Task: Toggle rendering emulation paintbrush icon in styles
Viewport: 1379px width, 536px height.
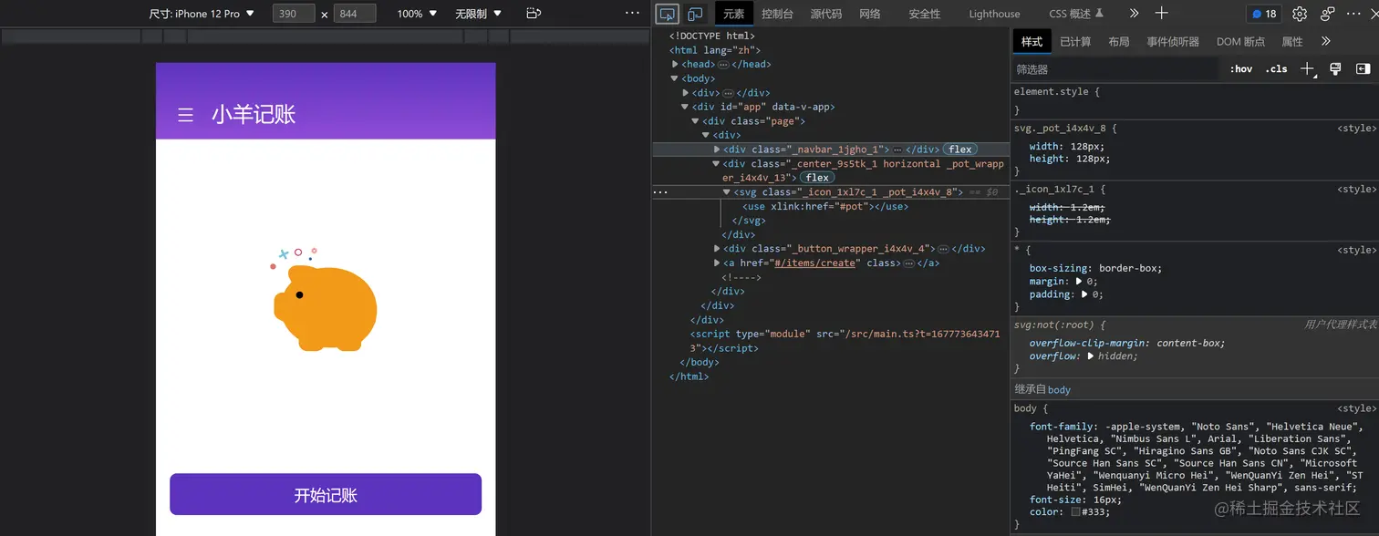Action: pyautogui.click(x=1335, y=69)
